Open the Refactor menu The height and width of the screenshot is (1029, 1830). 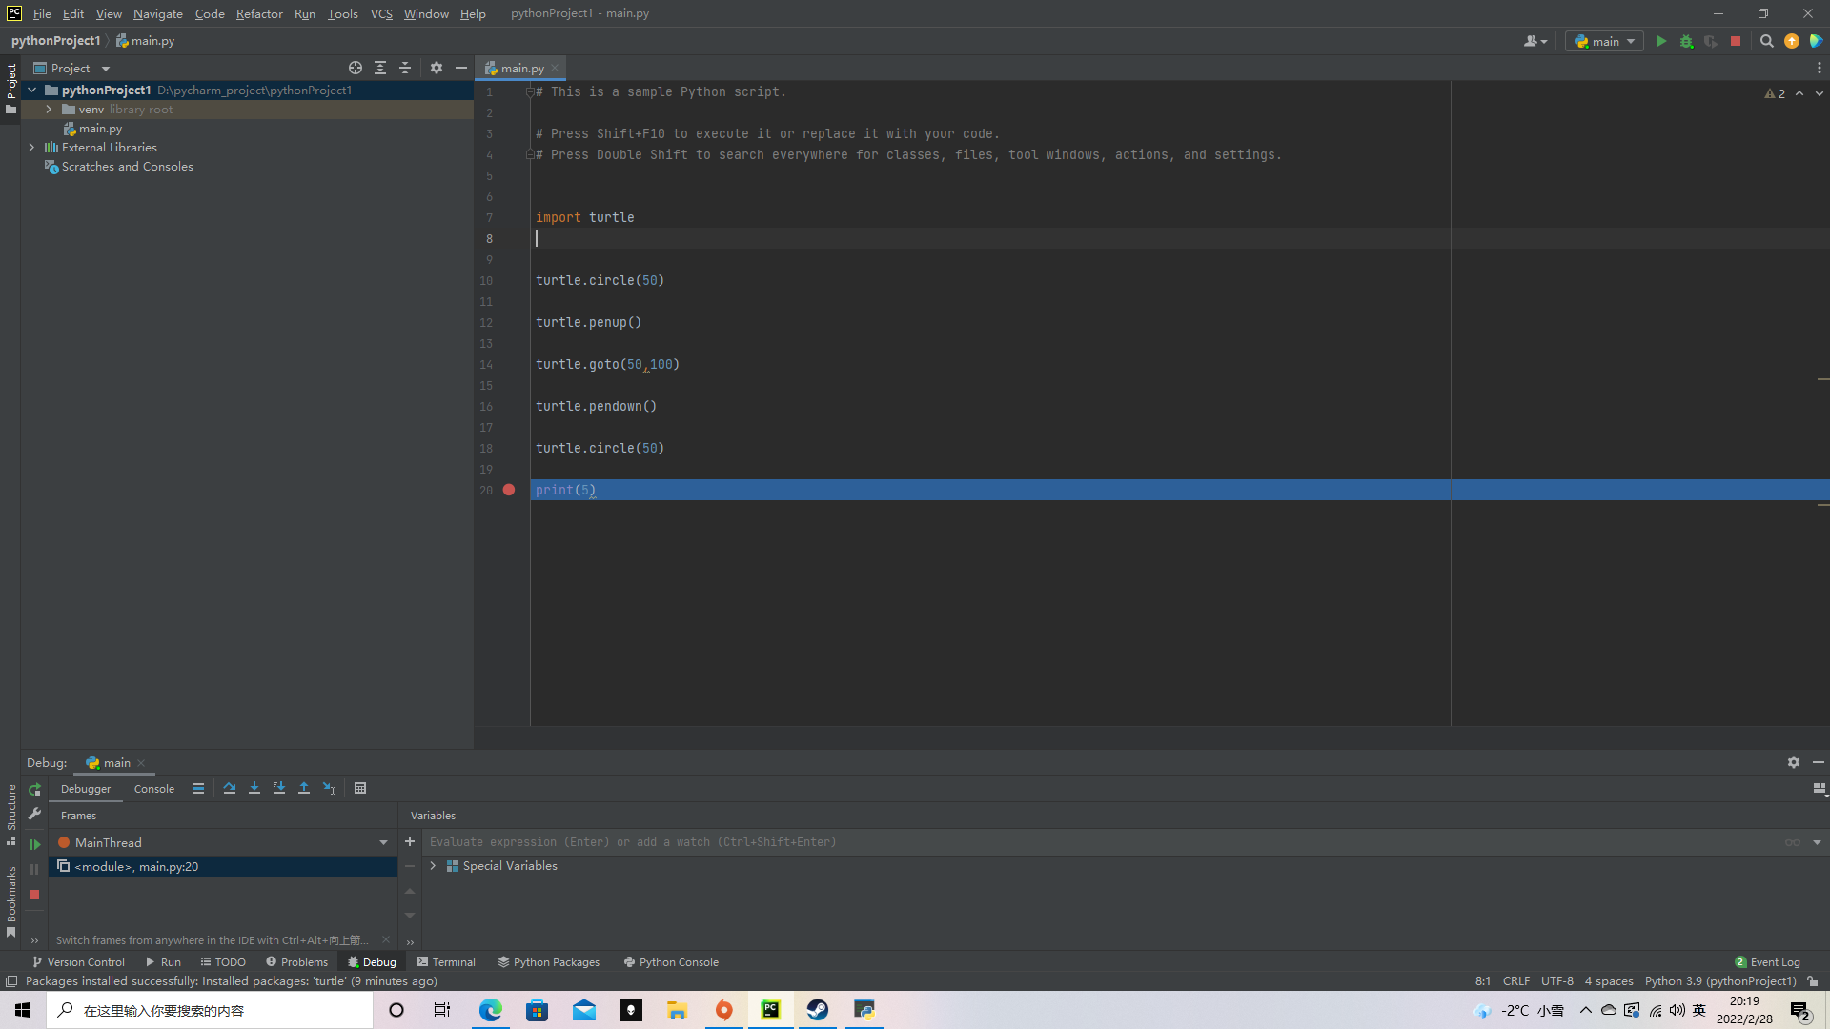click(x=259, y=13)
